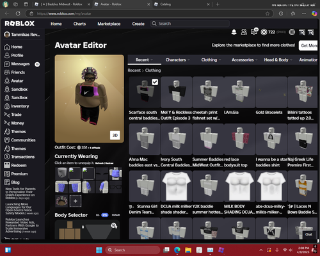Click the browser refresh button
The width and height of the screenshot is (320, 256).
18,13
